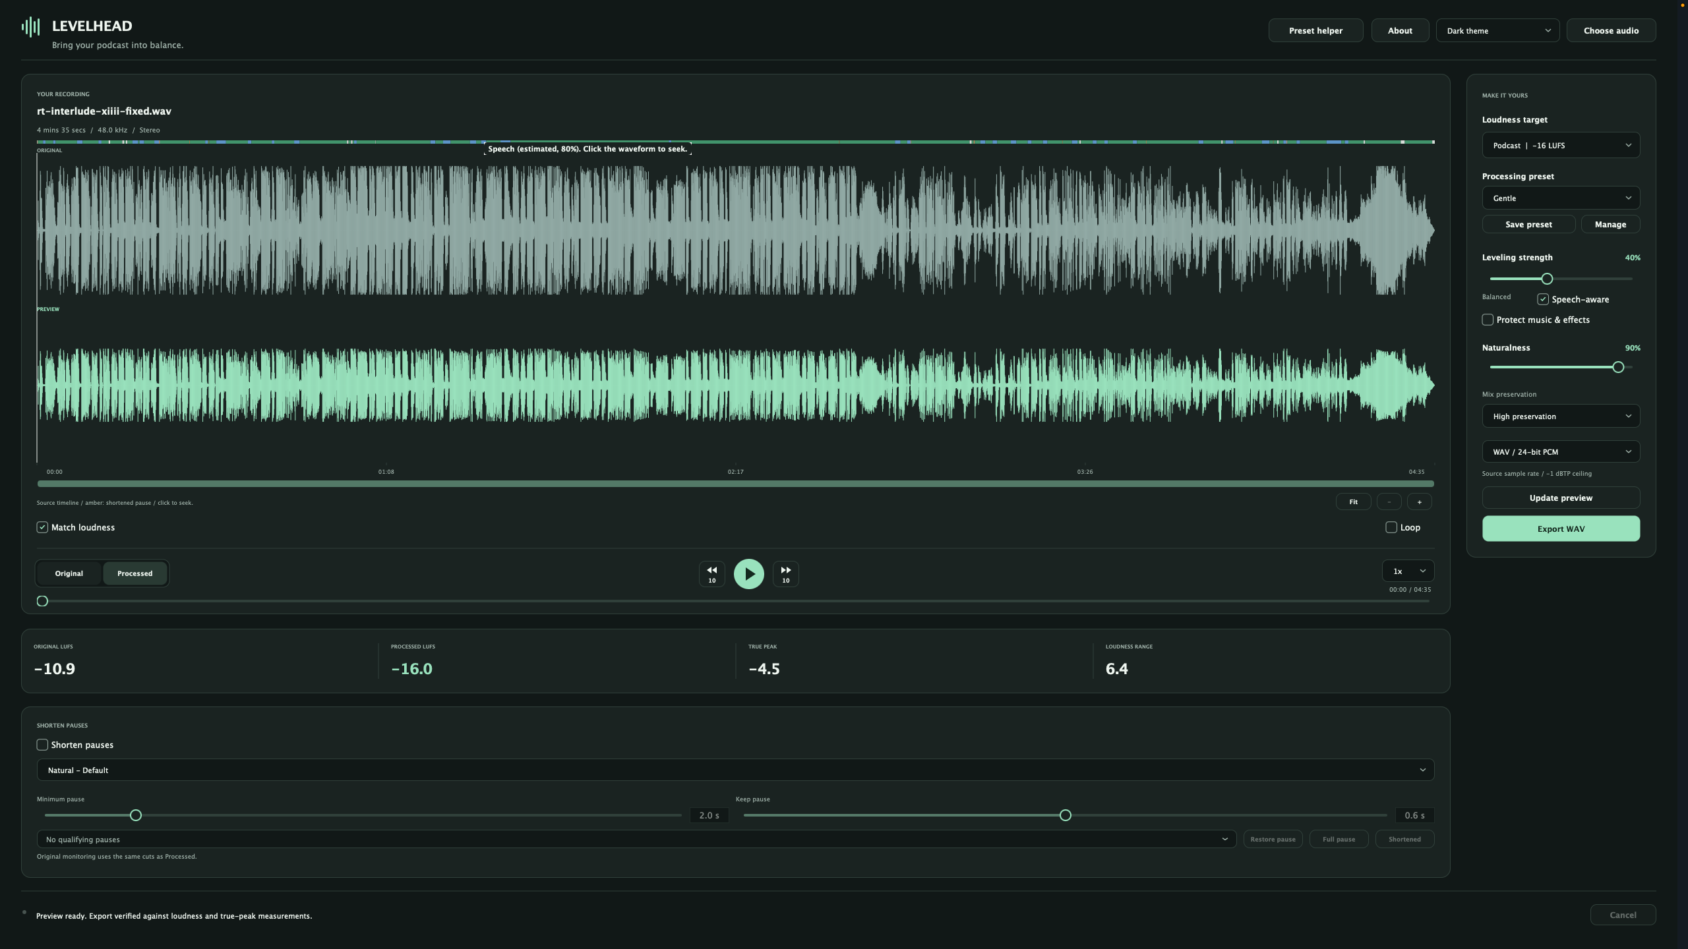Disable the Match loudness checkbox
Image resolution: width=1688 pixels, height=949 pixels.
click(42, 527)
